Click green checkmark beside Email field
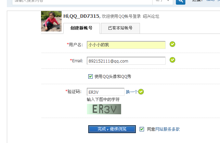This screenshot has height=143, width=220. coord(172,60)
